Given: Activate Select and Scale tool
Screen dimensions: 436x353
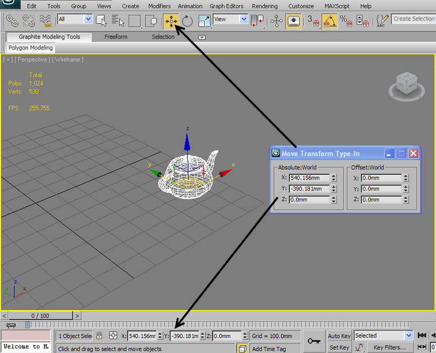Looking at the screenshot, I should click(204, 21).
